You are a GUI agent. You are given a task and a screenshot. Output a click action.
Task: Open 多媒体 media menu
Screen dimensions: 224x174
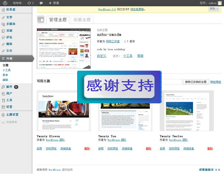coord(11,24)
